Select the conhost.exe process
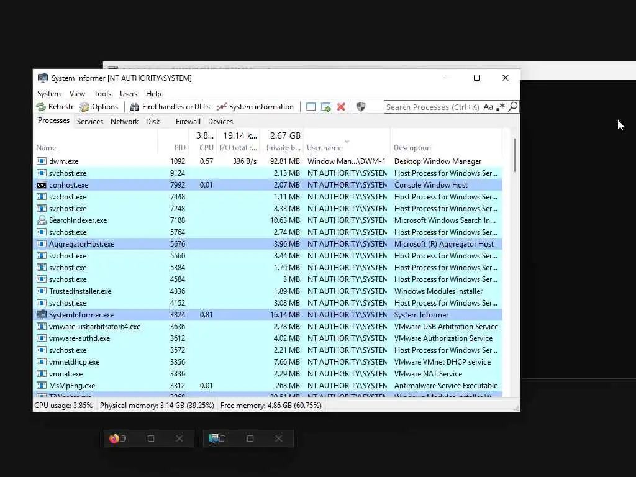This screenshot has width=636, height=477. (x=268, y=185)
